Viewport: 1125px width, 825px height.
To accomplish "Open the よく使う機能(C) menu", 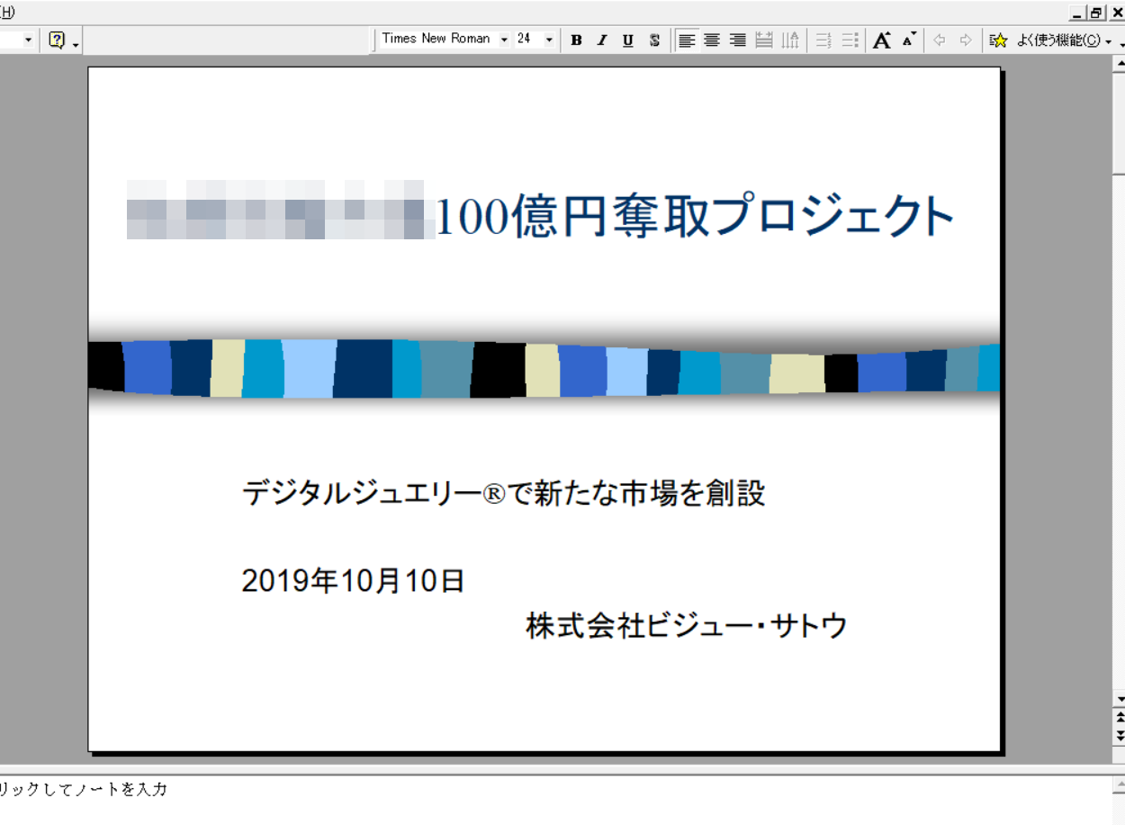I will pos(1058,40).
